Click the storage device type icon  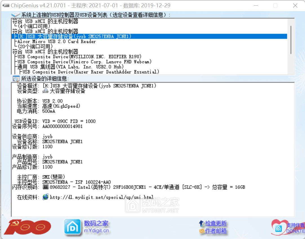coord(45,91)
